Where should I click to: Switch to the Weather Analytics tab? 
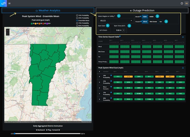(x=48, y=10)
